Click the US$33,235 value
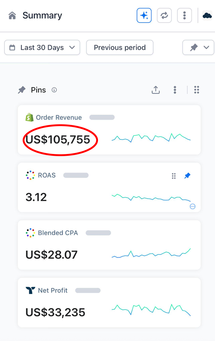This screenshot has width=215, height=341. pos(55,313)
